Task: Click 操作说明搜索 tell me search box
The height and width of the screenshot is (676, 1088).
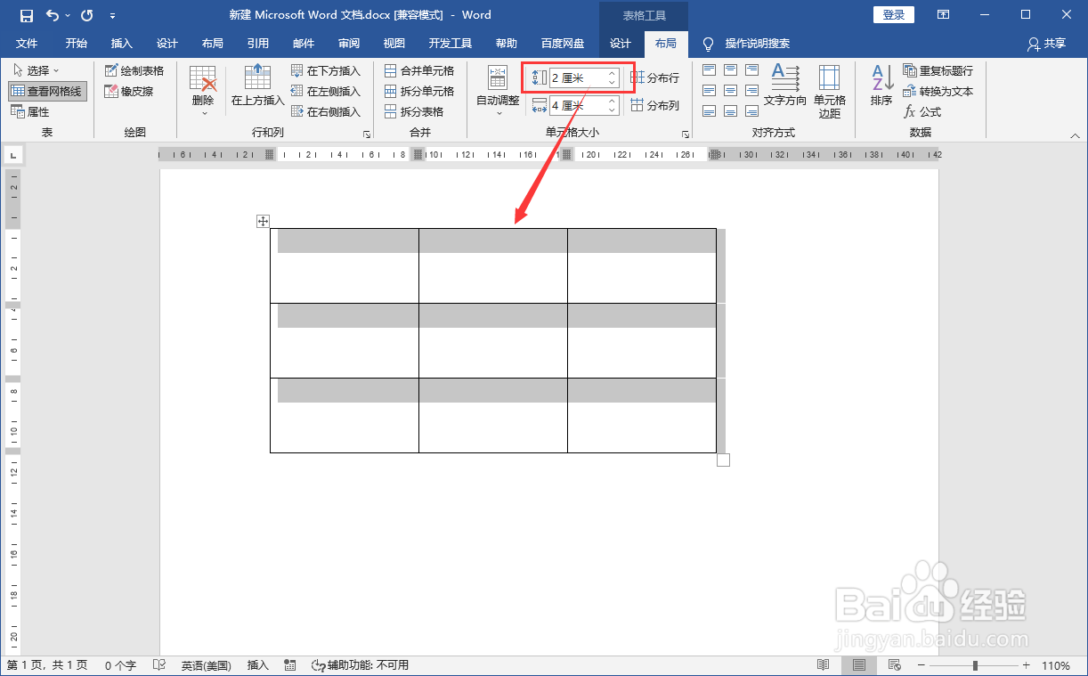Action: [746, 44]
